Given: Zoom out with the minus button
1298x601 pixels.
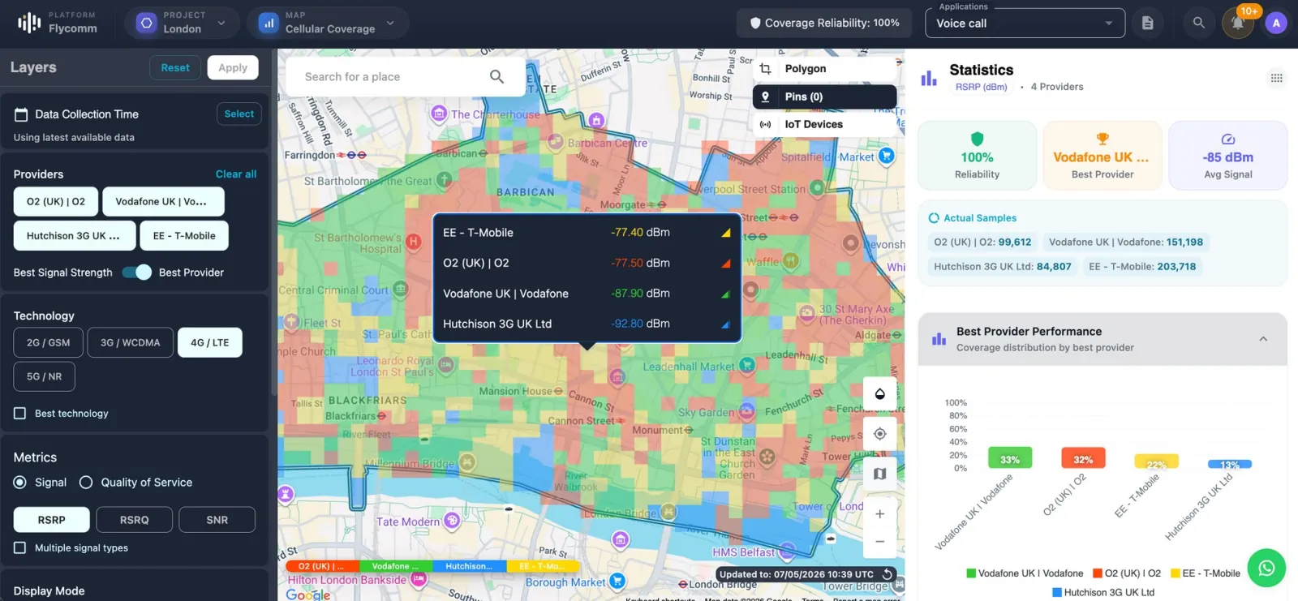Looking at the screenshot, I should (879, 541).
